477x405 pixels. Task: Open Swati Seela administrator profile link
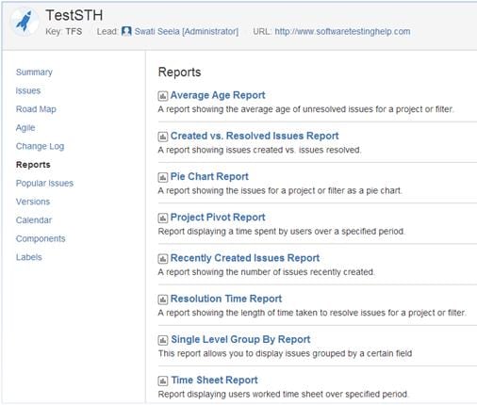(187, 31)
